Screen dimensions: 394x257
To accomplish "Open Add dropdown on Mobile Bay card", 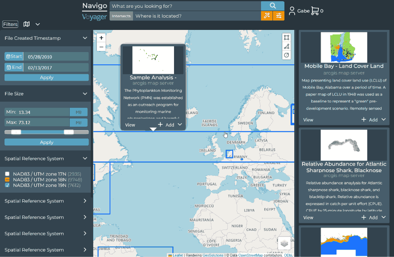I will [x=383, y=120].
